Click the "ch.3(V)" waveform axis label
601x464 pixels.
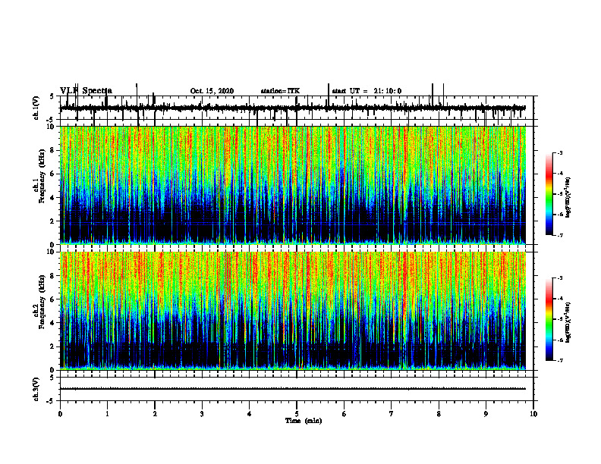pos(36,389)
